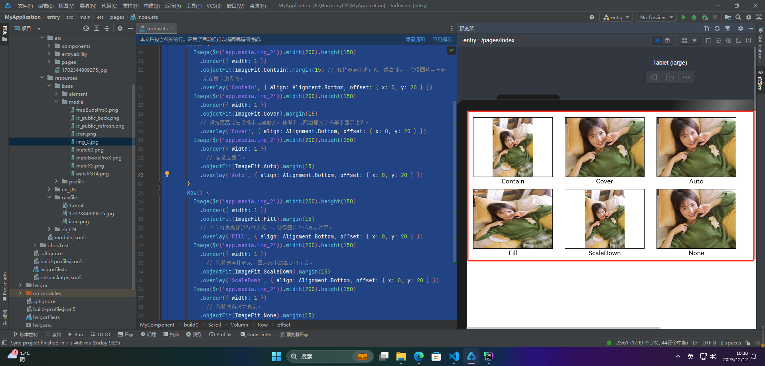This screenshot has width=765, height=366.
Task: Start debugging with the green bug icon
Action: (x=694, y=17)
